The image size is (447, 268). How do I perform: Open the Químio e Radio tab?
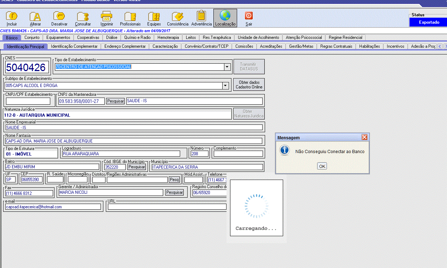tap(137, 37)
